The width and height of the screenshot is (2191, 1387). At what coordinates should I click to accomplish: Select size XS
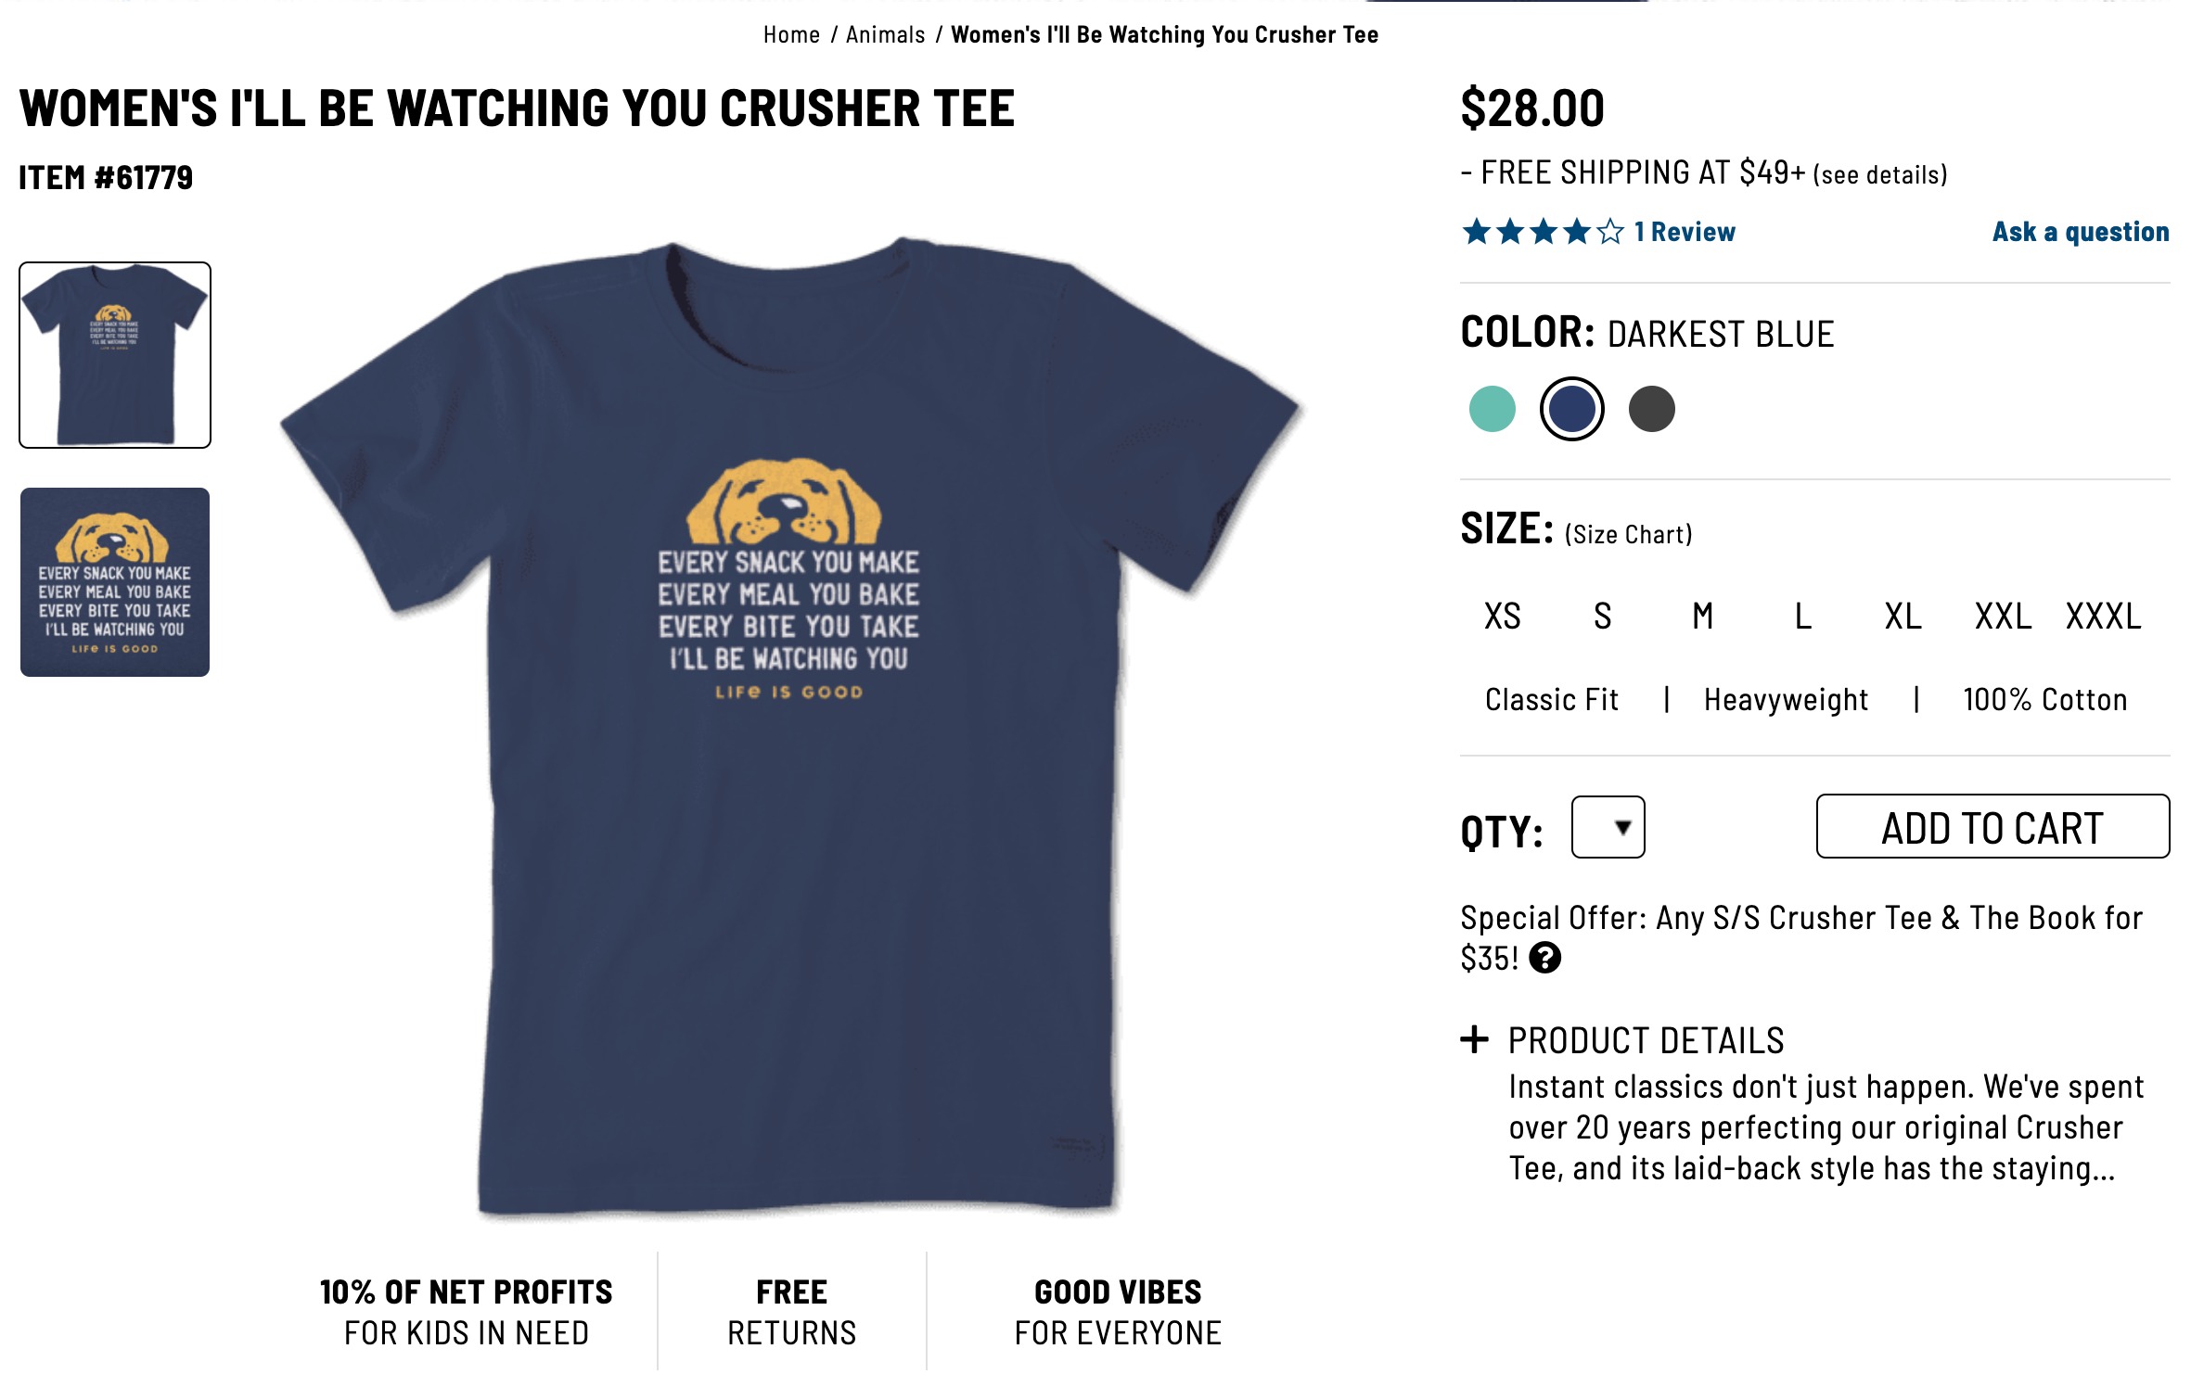click(1503, 616)
